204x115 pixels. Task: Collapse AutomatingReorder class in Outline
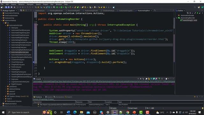[x=177, y=18]
